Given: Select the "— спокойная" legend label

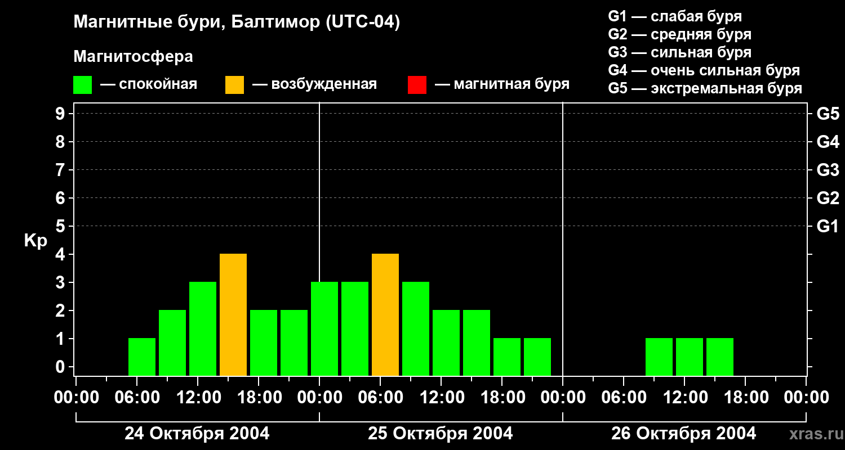Looking at the screenshot, I should 149,84.
